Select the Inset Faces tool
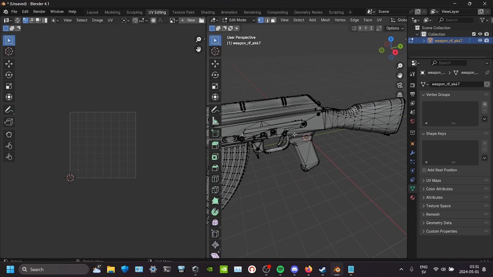493x277 pixels. (215, 157)
